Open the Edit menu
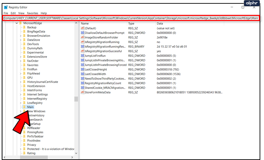This screenshot has width=264, height=160. click(x=13, y=13)
